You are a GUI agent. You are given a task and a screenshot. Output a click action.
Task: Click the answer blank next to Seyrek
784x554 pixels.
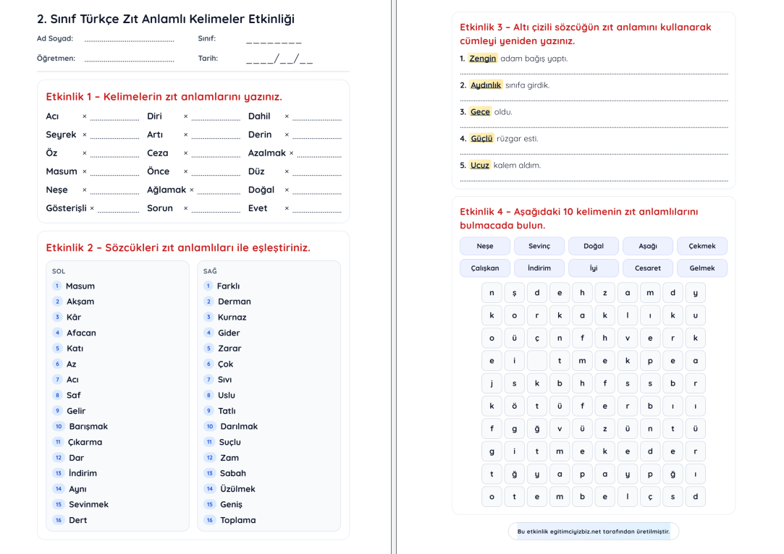click(x=114, y=136)
